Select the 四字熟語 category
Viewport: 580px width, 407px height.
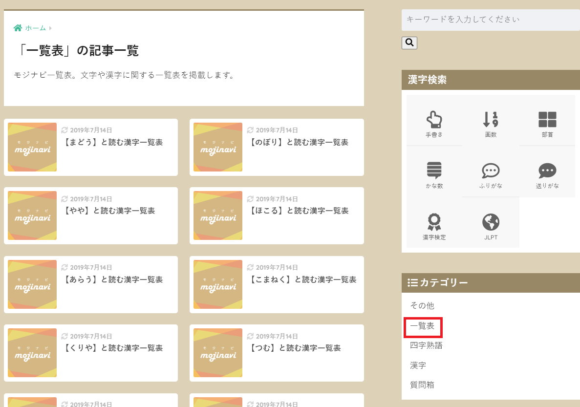pos(426,345)
